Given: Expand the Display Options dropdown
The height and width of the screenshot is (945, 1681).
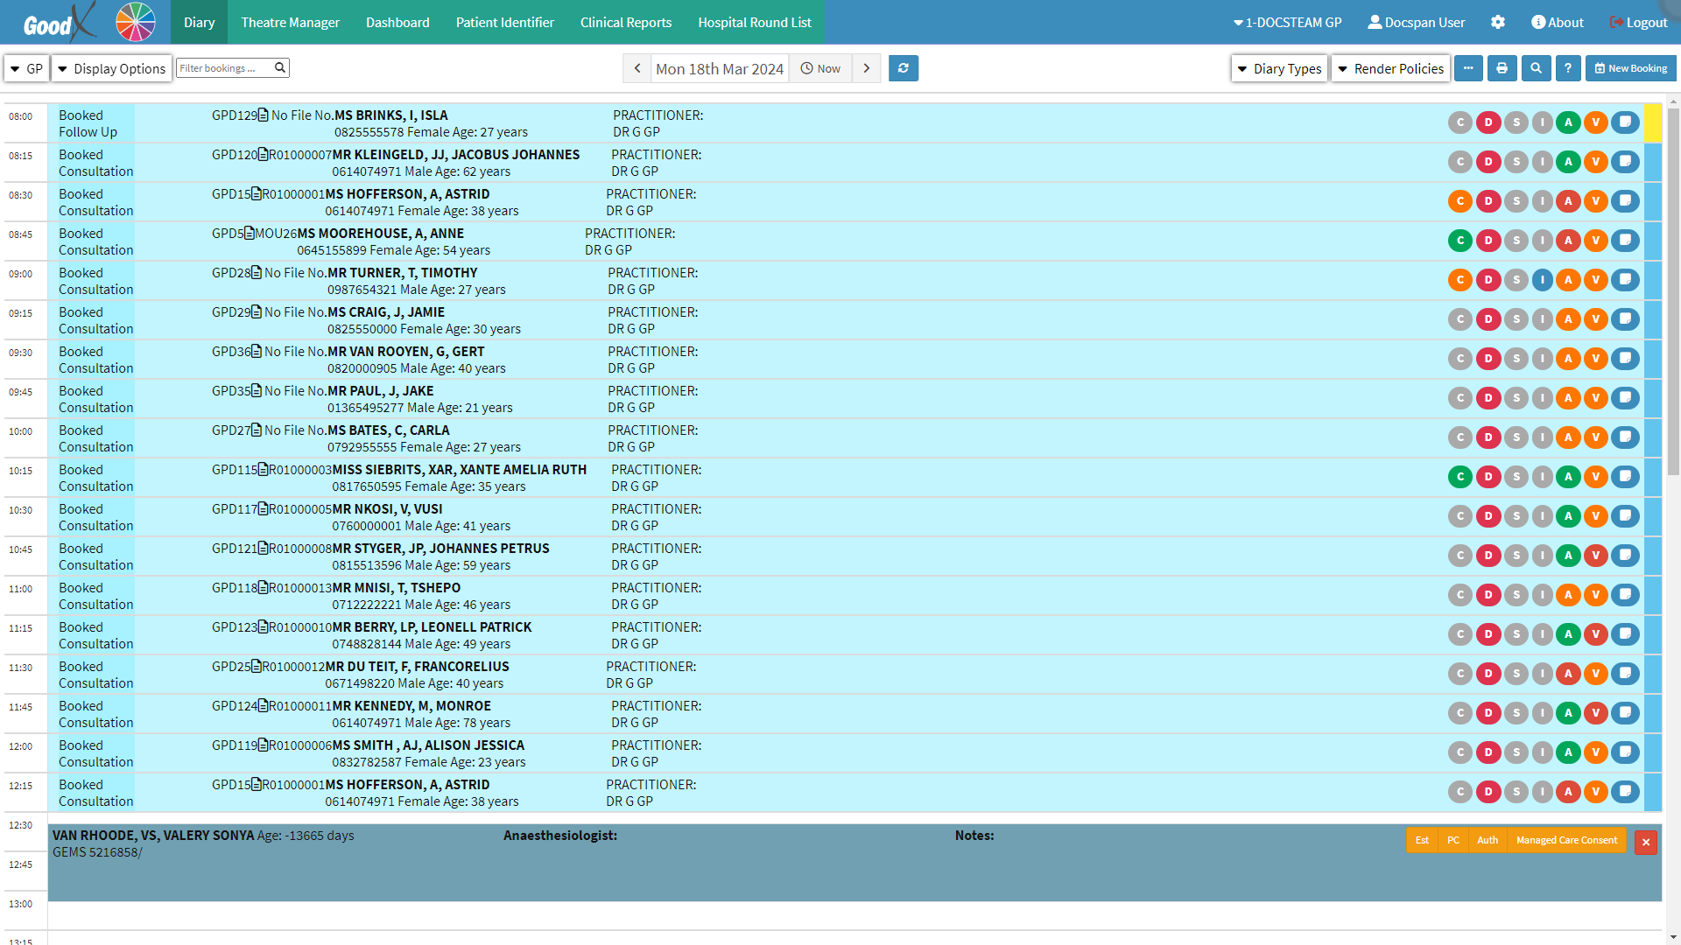Looking at the screenshot, I should pos(111,68).
